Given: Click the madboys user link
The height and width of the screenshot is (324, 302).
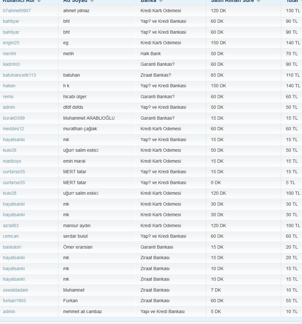Looking at the screenshot, I should click(12, 161).
